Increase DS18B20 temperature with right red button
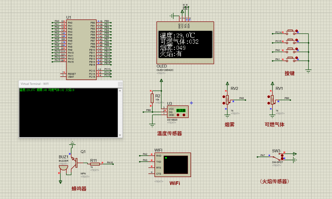 [184, 115]
